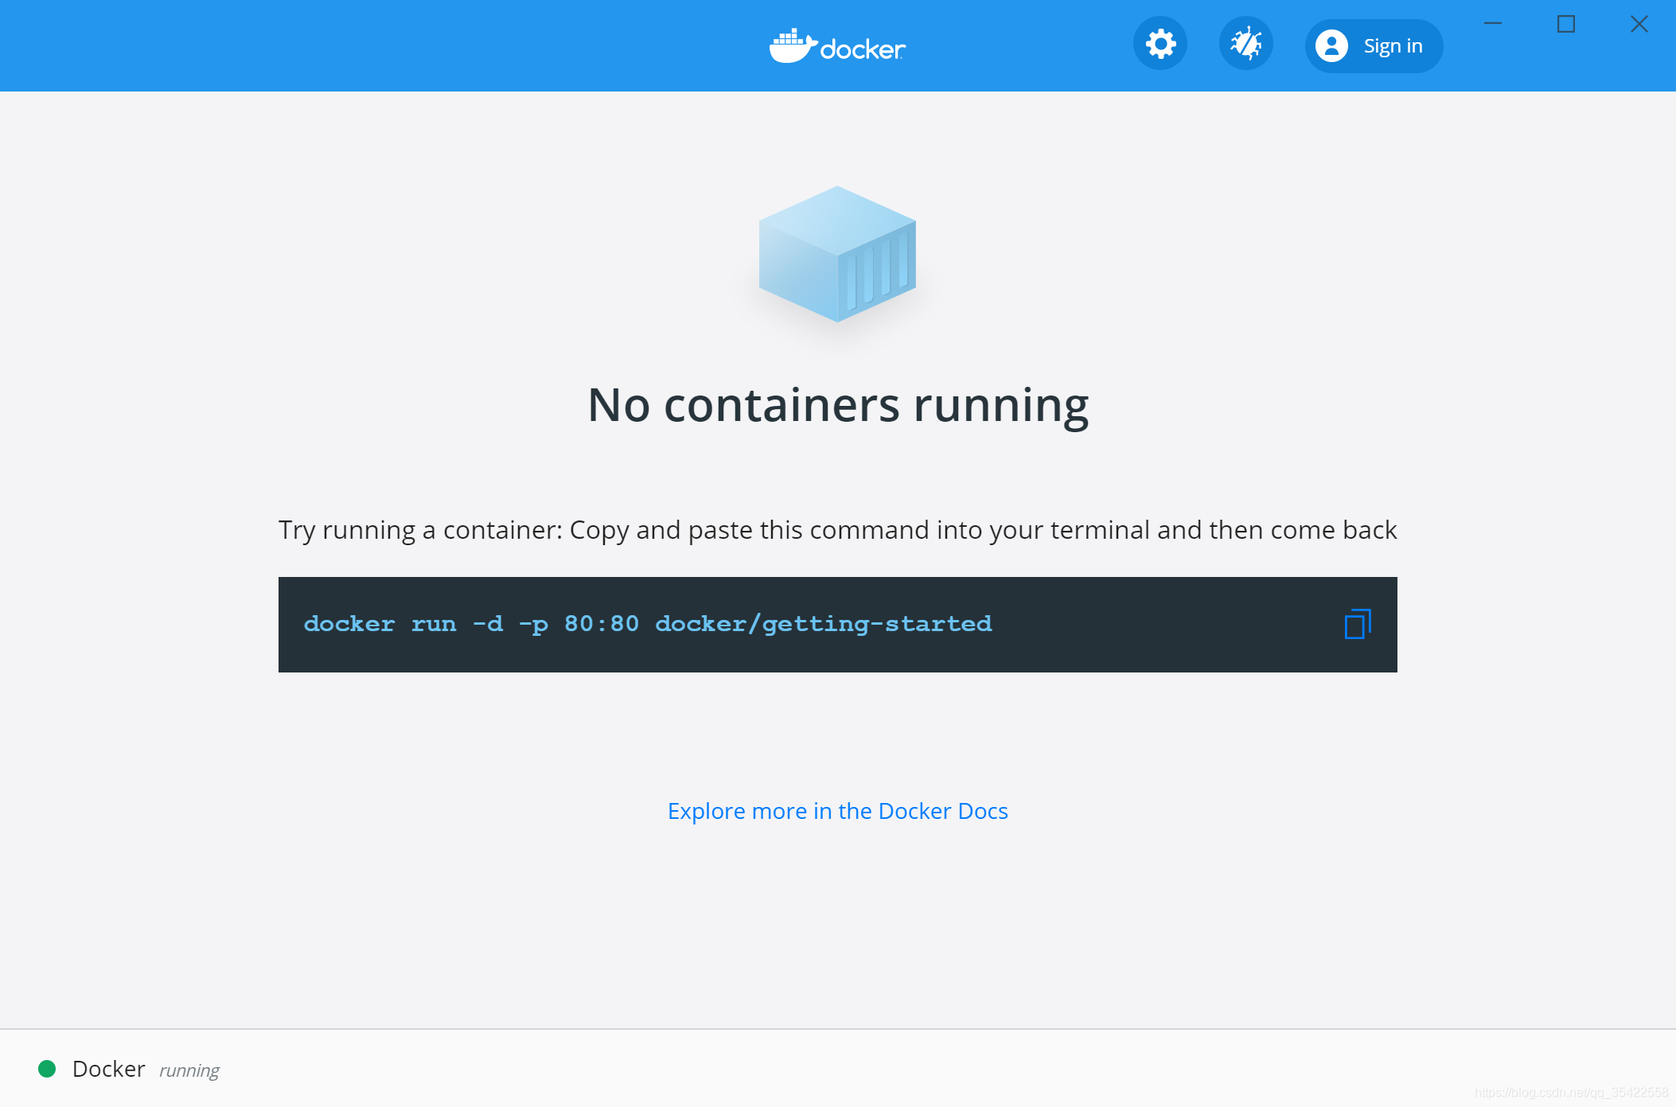
Task: Select the container box illustration
Action: 837,256
